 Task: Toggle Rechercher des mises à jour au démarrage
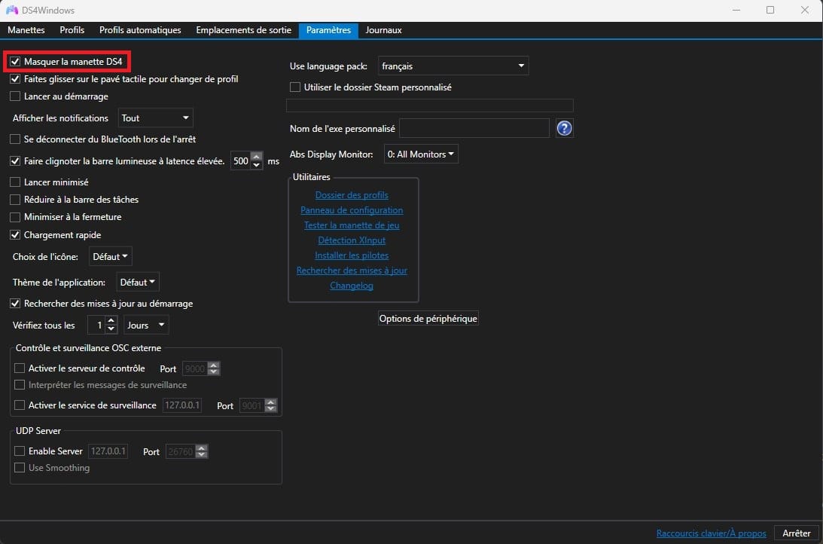(15, 304)
